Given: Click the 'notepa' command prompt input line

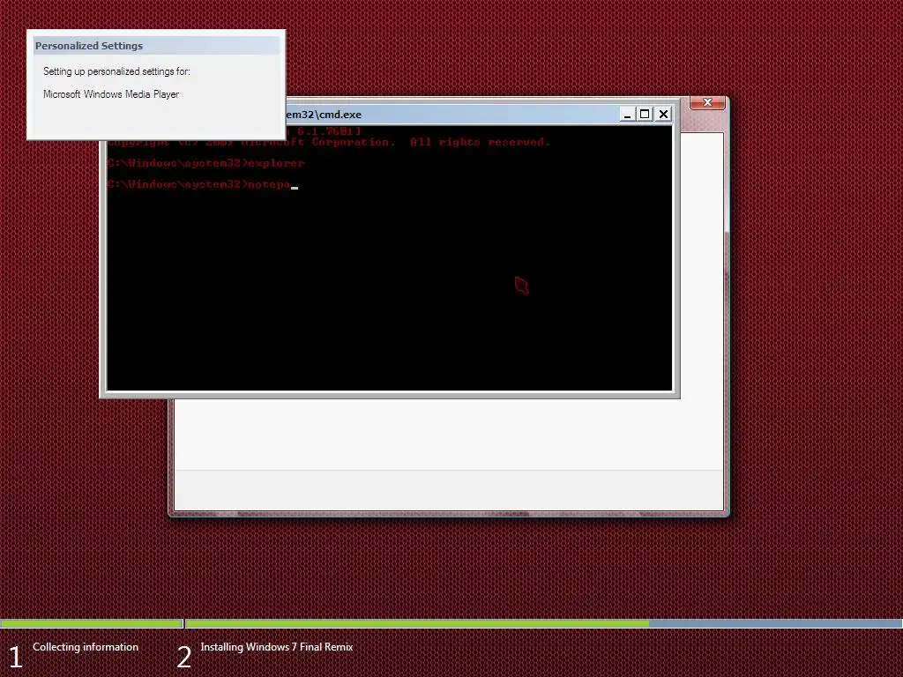Looking at the screenshot, I should (x=202, y=184).
